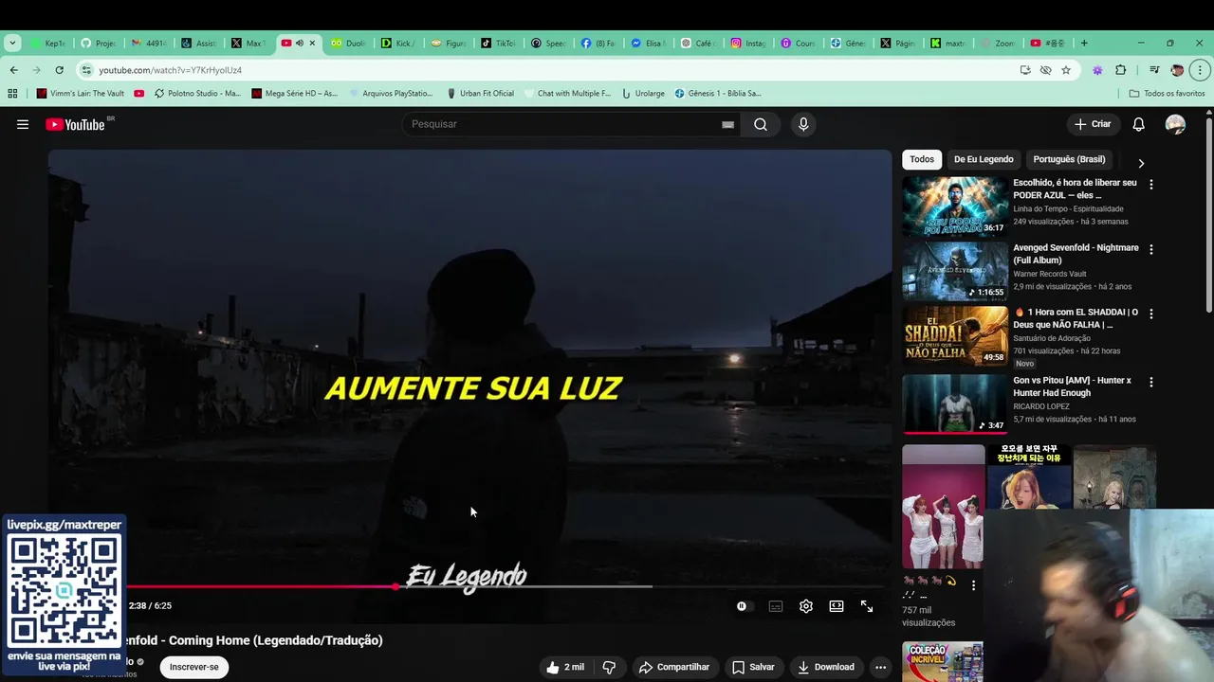Dislike the video

click(x=609, y=667)
